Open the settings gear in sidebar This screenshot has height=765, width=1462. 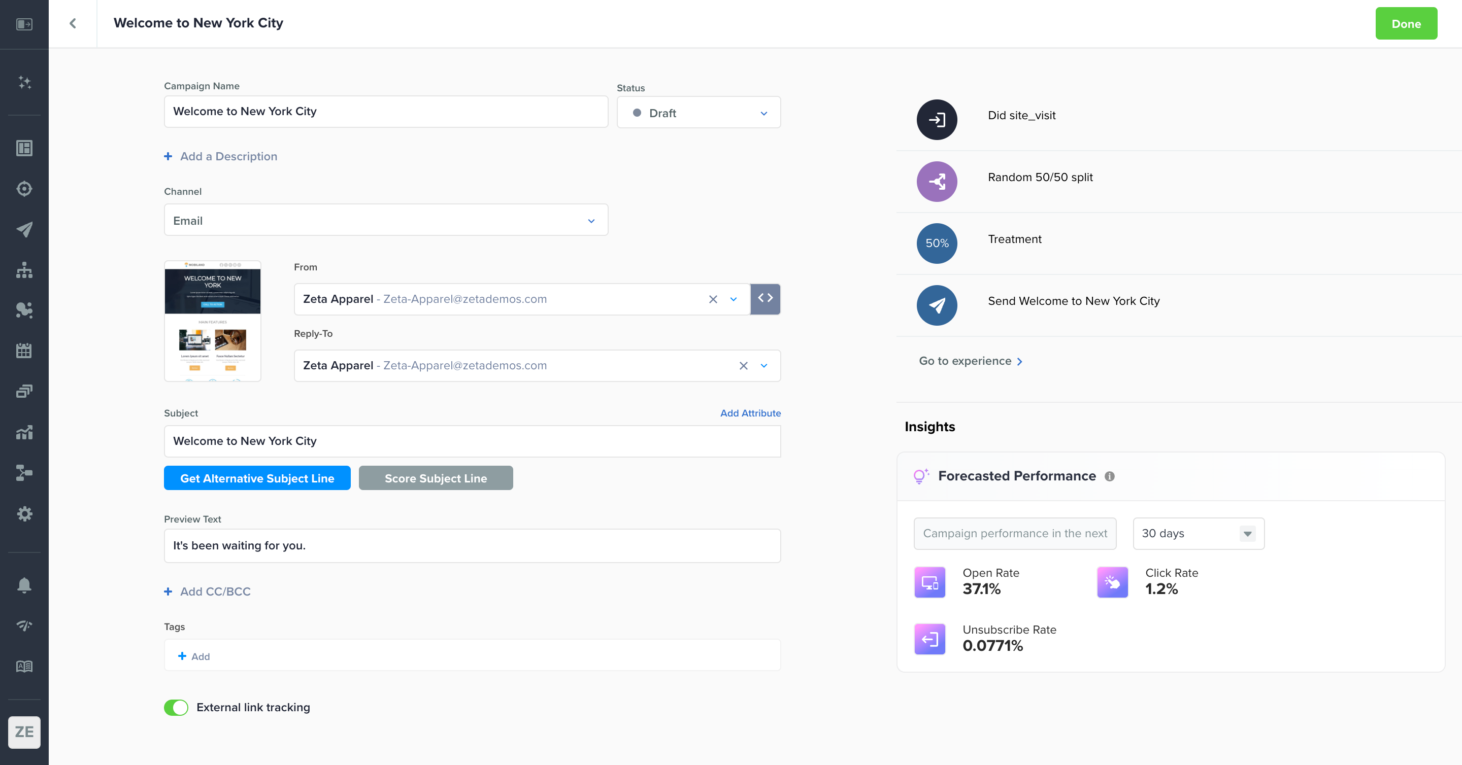pos(24,514)
